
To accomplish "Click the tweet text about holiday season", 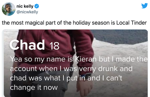I will click(x=74, y=23).
